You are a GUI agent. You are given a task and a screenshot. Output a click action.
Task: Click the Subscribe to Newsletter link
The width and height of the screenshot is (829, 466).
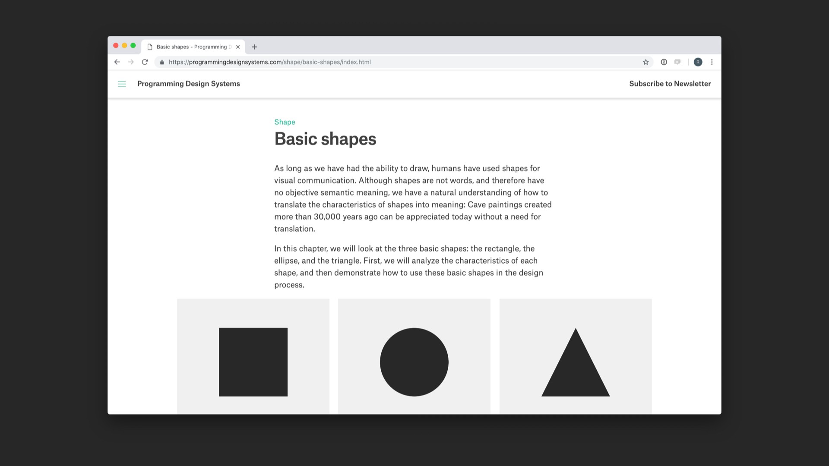[x=670, y=83]
